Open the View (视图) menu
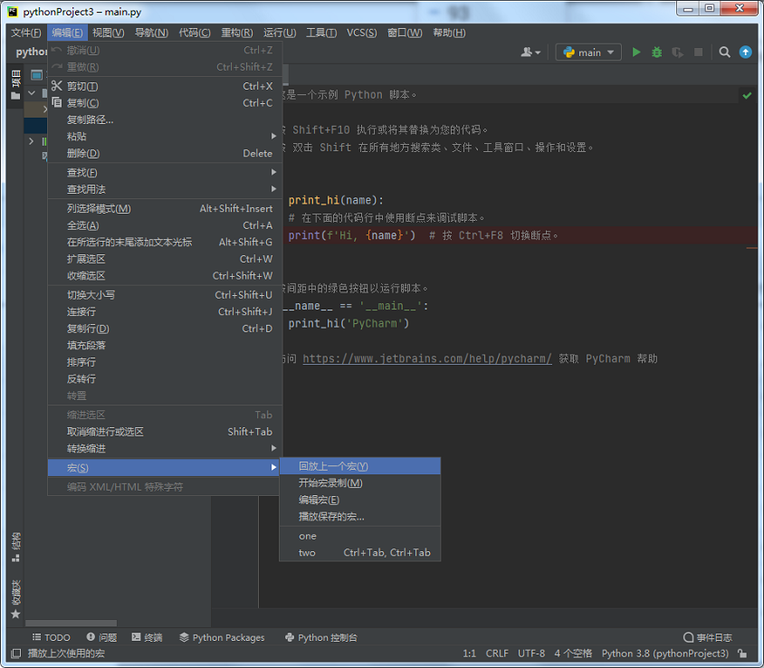The image size is (764, 668). tap(108, 33)
